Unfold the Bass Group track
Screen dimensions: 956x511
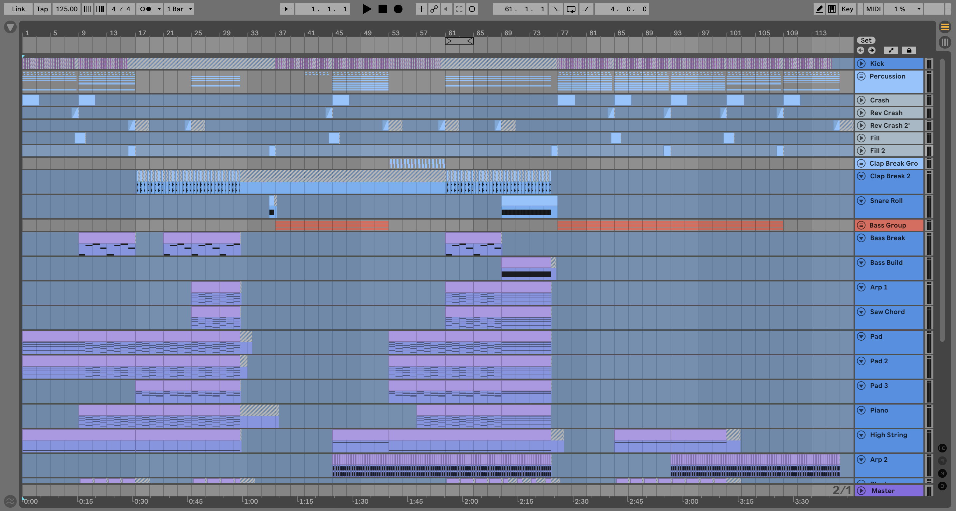[862, 225]
